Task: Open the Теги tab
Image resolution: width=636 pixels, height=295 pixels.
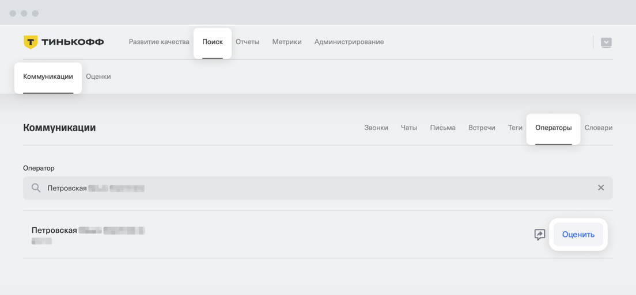Action: [515, 128]
